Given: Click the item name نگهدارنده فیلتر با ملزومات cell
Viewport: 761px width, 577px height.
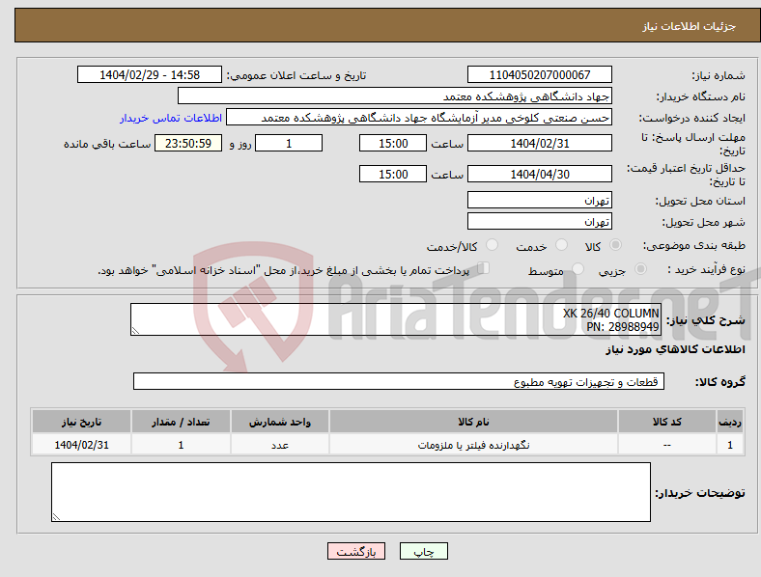Looking at the screenshot, I should 473,445.
